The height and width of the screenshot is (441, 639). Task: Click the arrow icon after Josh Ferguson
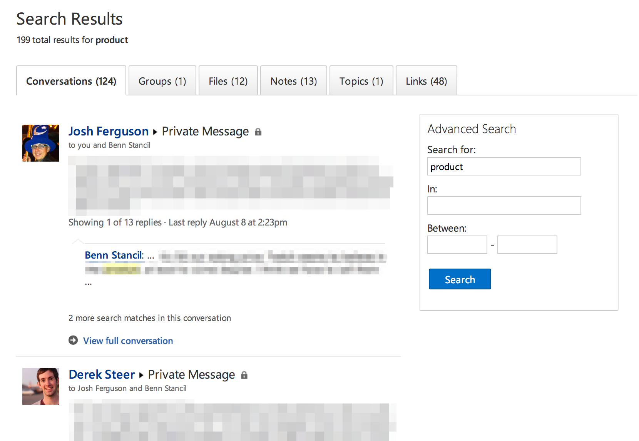(x=155, y=132)
